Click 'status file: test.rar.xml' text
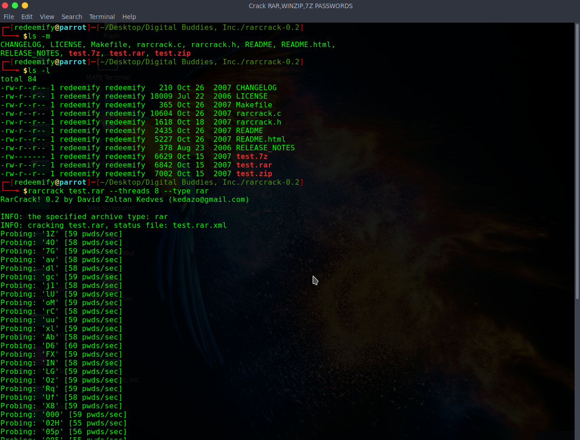 point(170,225)
